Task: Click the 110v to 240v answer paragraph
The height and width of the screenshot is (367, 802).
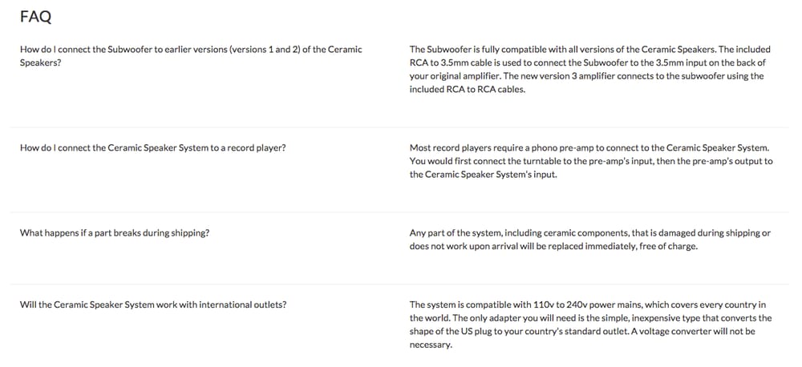Action: [x=590, y=325]
